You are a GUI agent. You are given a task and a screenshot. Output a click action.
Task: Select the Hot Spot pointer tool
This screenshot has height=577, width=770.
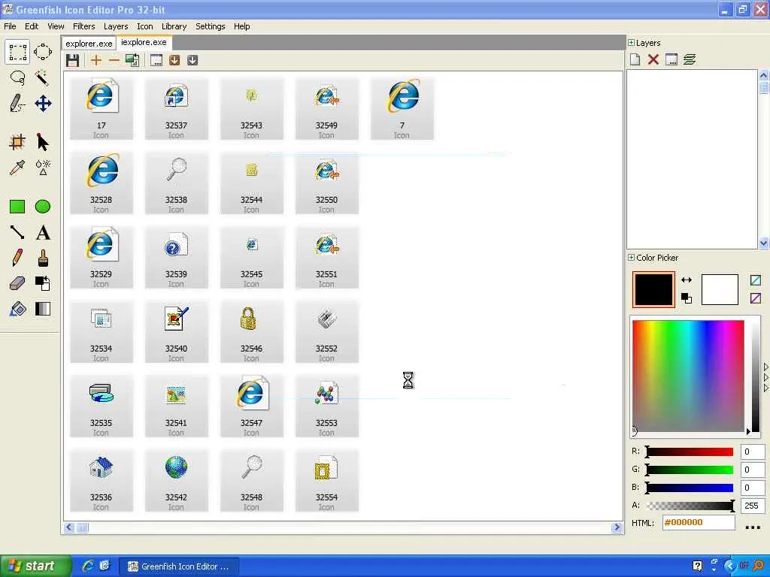click(43, 142)
